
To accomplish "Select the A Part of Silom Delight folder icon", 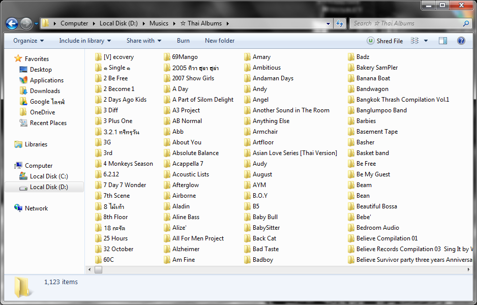I will 167,100.
